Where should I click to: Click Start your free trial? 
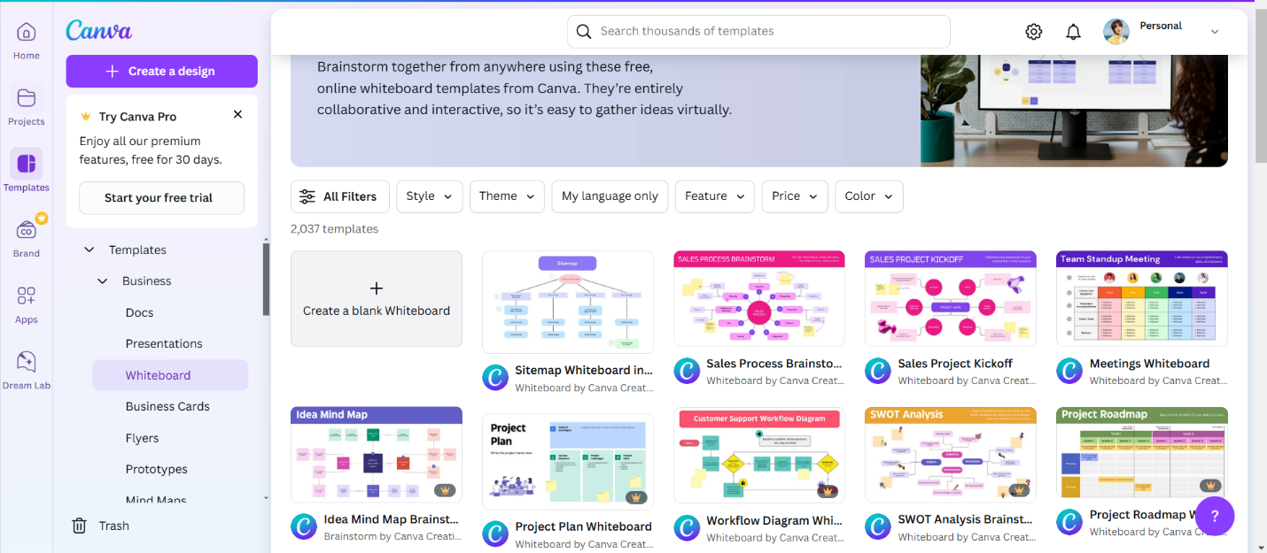[161, 198]
